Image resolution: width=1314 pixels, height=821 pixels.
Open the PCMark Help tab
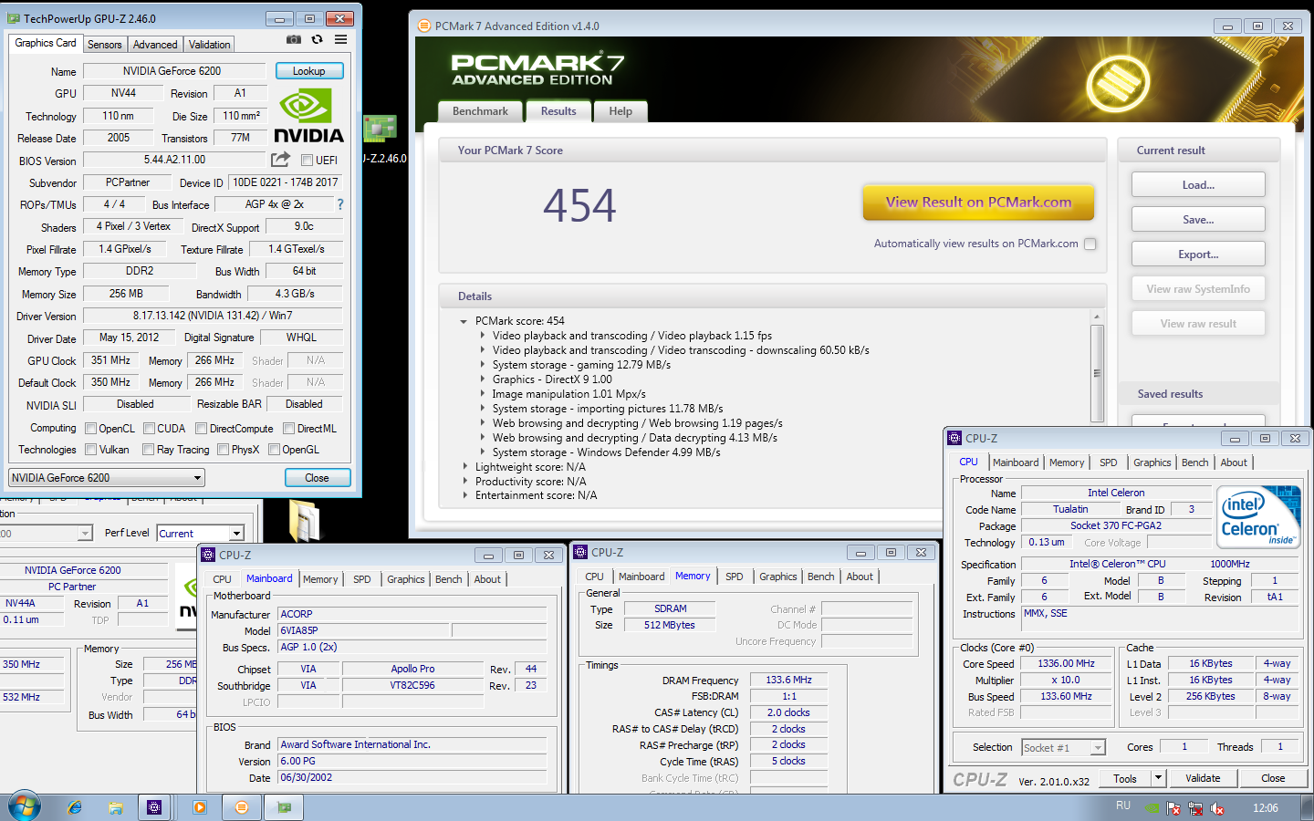(620, 111)
